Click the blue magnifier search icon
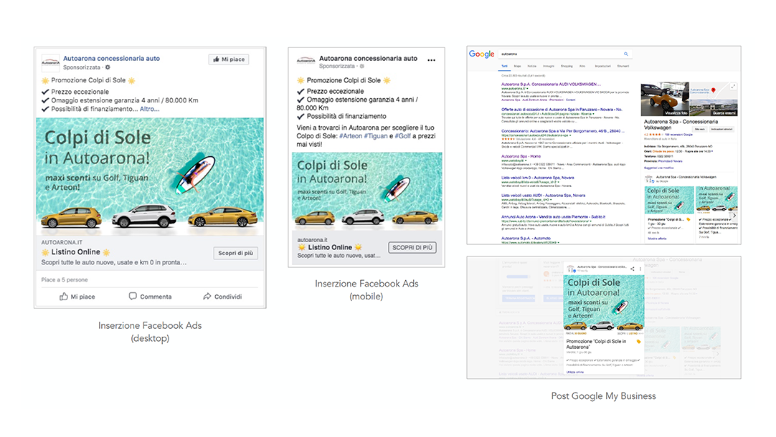776x437 pixels. pyautogui.click(x=626, y=54)
